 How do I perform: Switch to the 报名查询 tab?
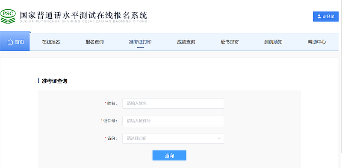[x=94, y=42]
